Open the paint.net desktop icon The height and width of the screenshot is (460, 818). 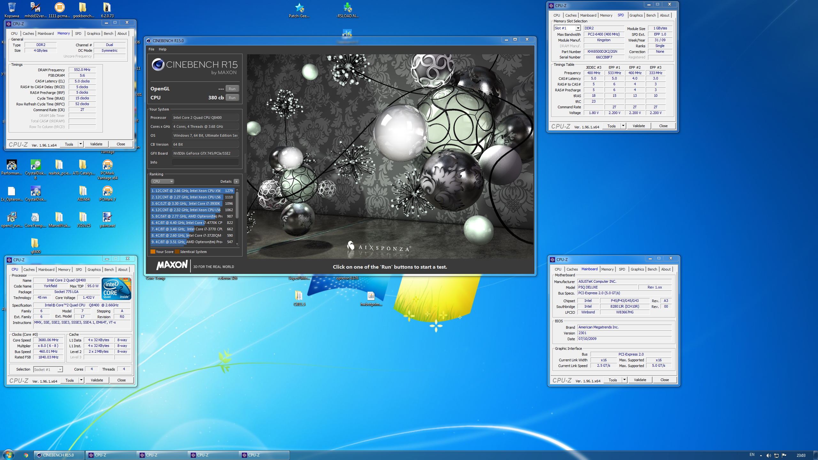107,220
